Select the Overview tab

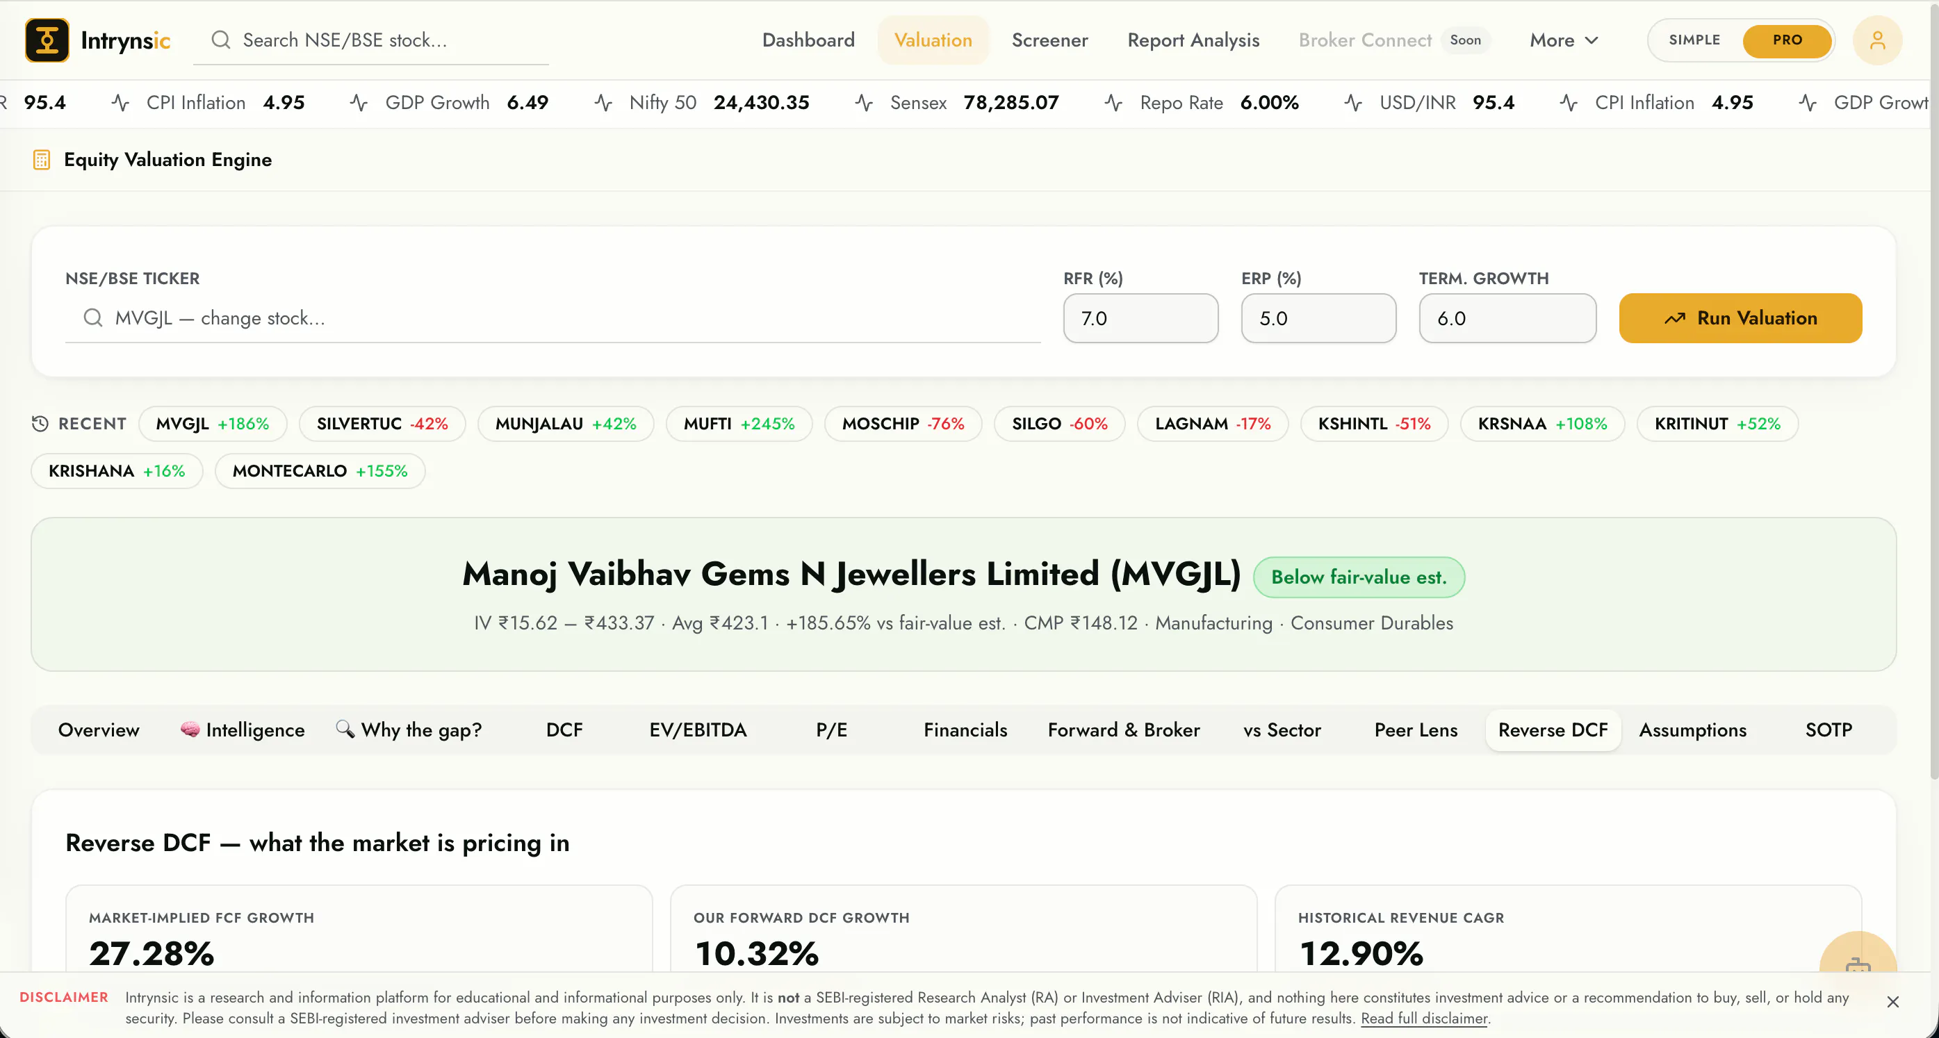[99, 730]
